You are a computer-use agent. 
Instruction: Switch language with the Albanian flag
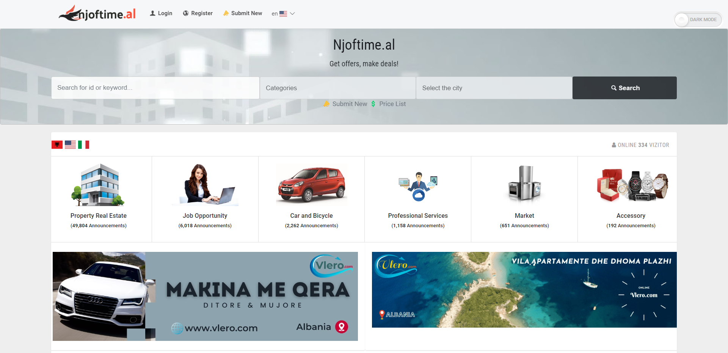coord(57,145)
